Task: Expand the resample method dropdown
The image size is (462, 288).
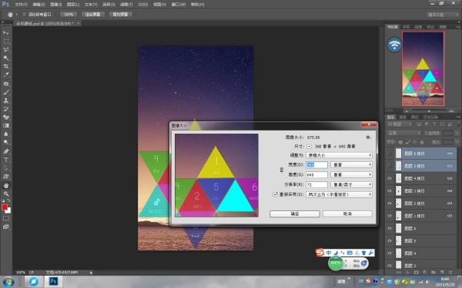Action: click(339, 194)
